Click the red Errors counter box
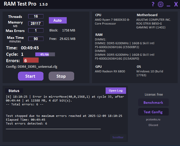The image size is (180, 146). coord(31,60)
